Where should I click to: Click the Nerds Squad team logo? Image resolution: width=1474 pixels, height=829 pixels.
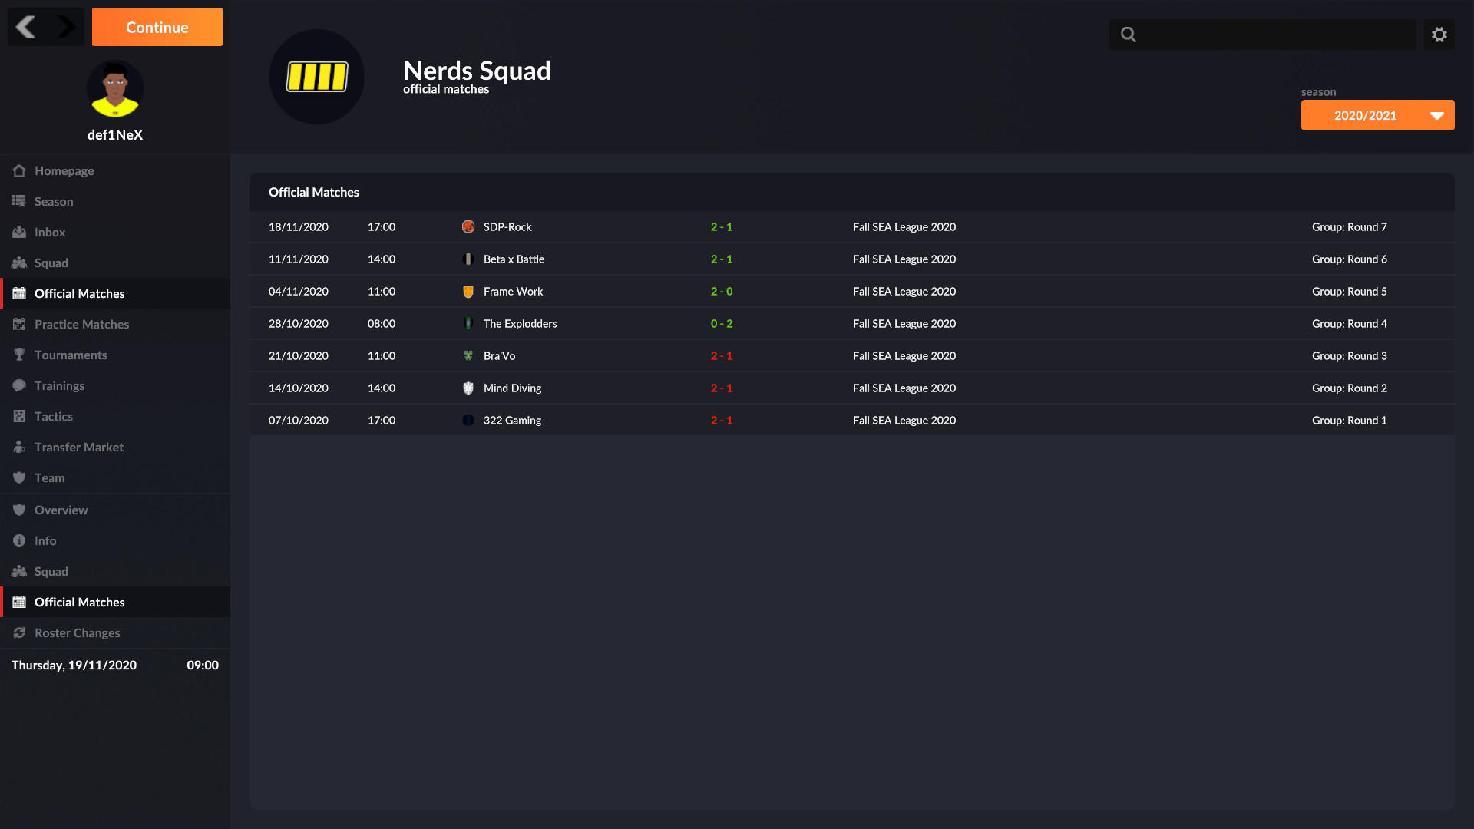316,77
